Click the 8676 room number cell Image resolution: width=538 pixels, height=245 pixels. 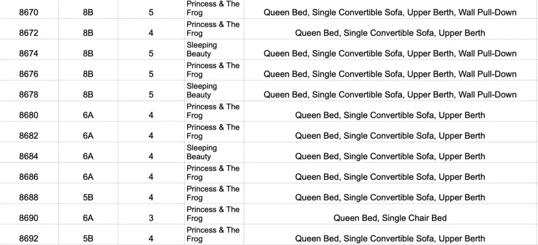tap(28, 74)
